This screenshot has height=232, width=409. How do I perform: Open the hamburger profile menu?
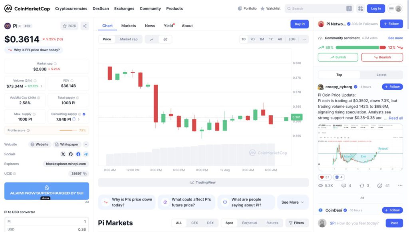tap(395, 8)
